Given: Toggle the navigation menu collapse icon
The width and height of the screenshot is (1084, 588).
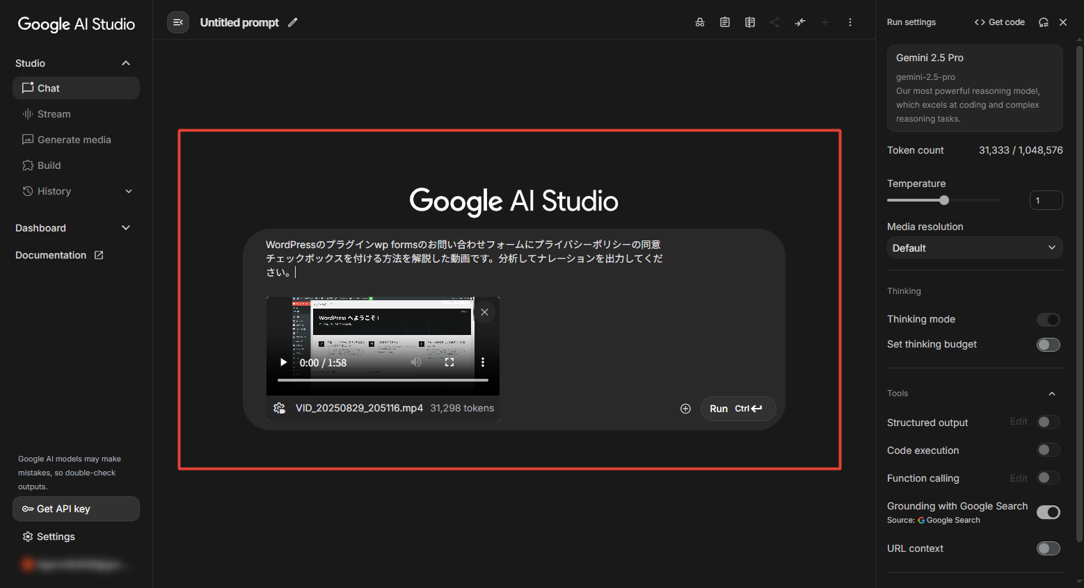Looking at the screenshot, I should point(178,22).
